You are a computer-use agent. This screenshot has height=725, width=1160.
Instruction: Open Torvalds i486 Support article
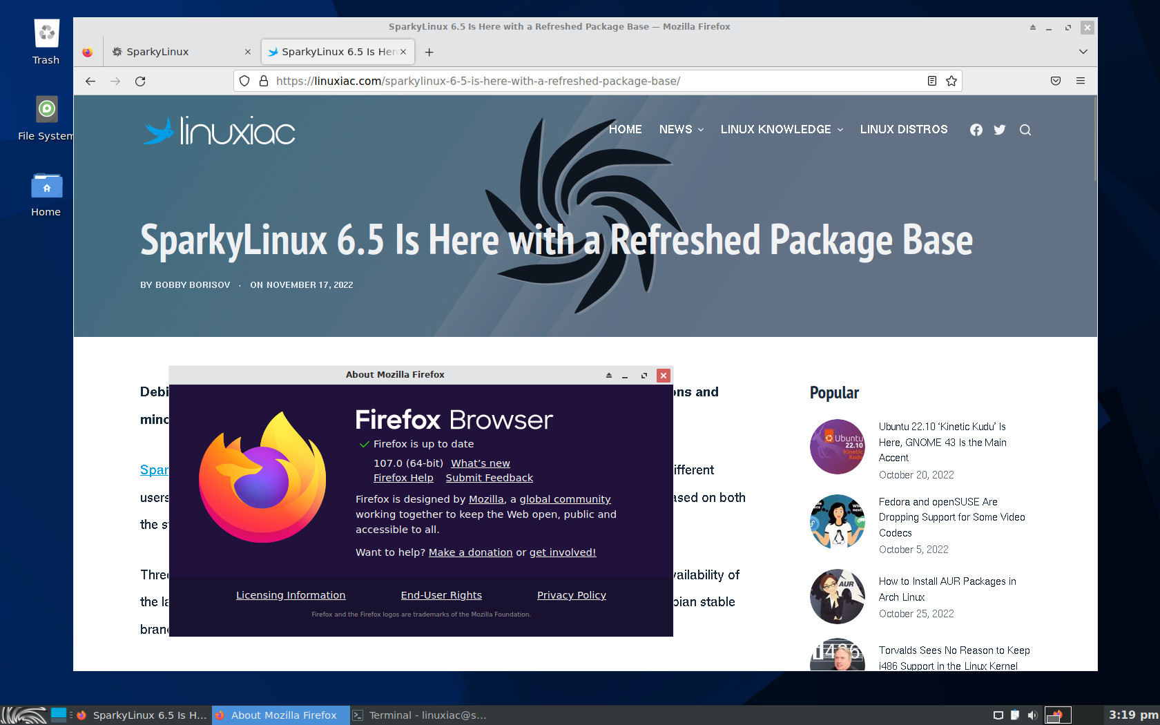pos(954,658)
